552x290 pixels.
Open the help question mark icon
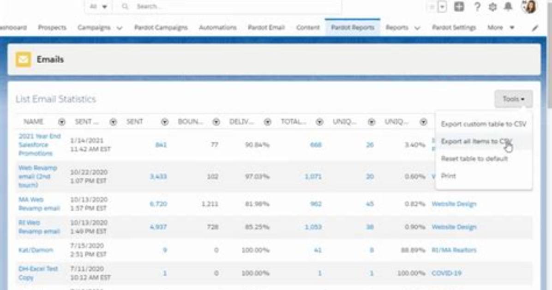[477, 6]
